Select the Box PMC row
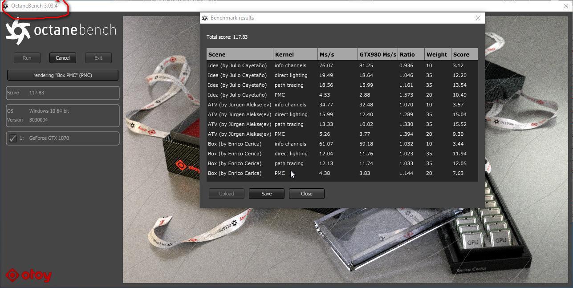The height and width of the screenshot is (288, 573). tap(342, 173)
